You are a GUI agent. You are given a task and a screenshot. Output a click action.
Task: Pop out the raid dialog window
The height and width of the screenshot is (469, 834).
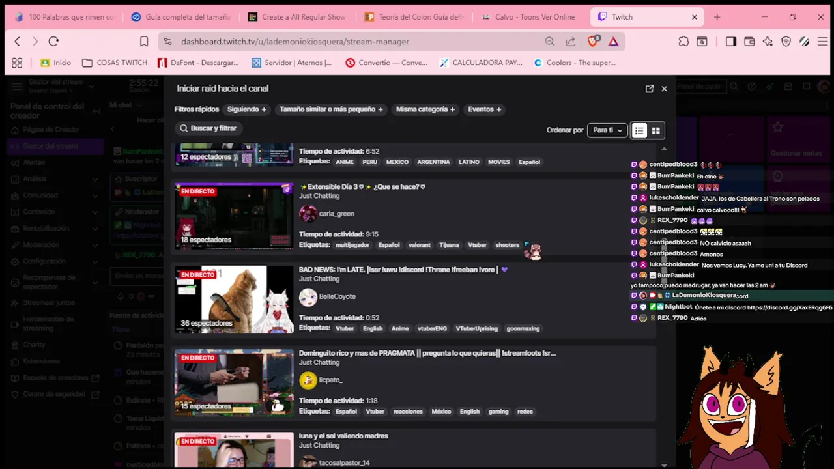tap(650, 89)
